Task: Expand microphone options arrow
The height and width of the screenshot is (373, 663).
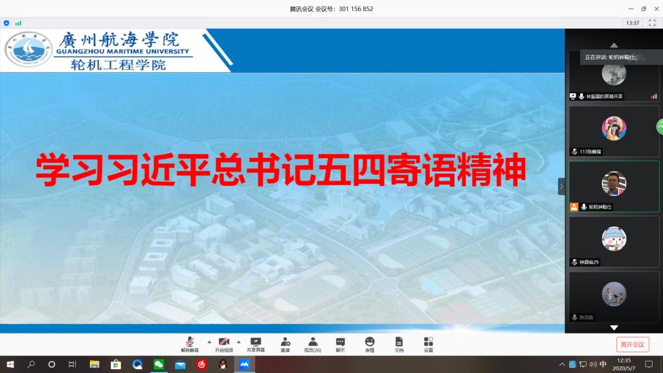Action: click(x=208, y=341)
